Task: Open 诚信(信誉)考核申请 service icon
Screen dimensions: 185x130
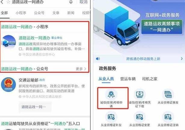Action: pyautogui.click(x=111, y=94)
